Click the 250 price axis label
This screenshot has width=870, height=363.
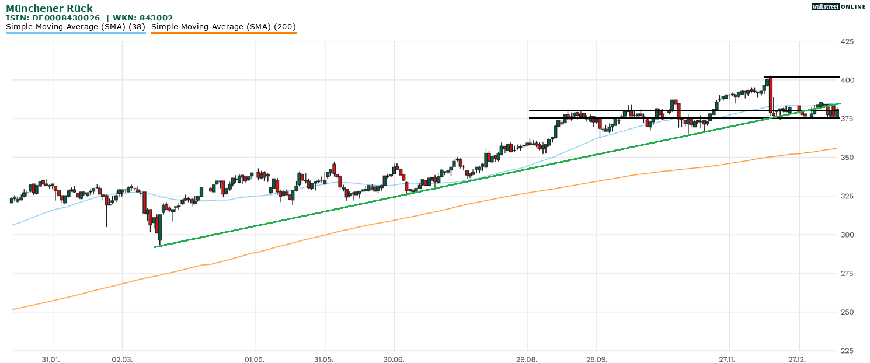coord(847,312)
